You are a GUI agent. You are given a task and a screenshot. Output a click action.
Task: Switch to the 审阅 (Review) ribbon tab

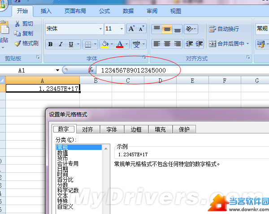click(152, 11)
